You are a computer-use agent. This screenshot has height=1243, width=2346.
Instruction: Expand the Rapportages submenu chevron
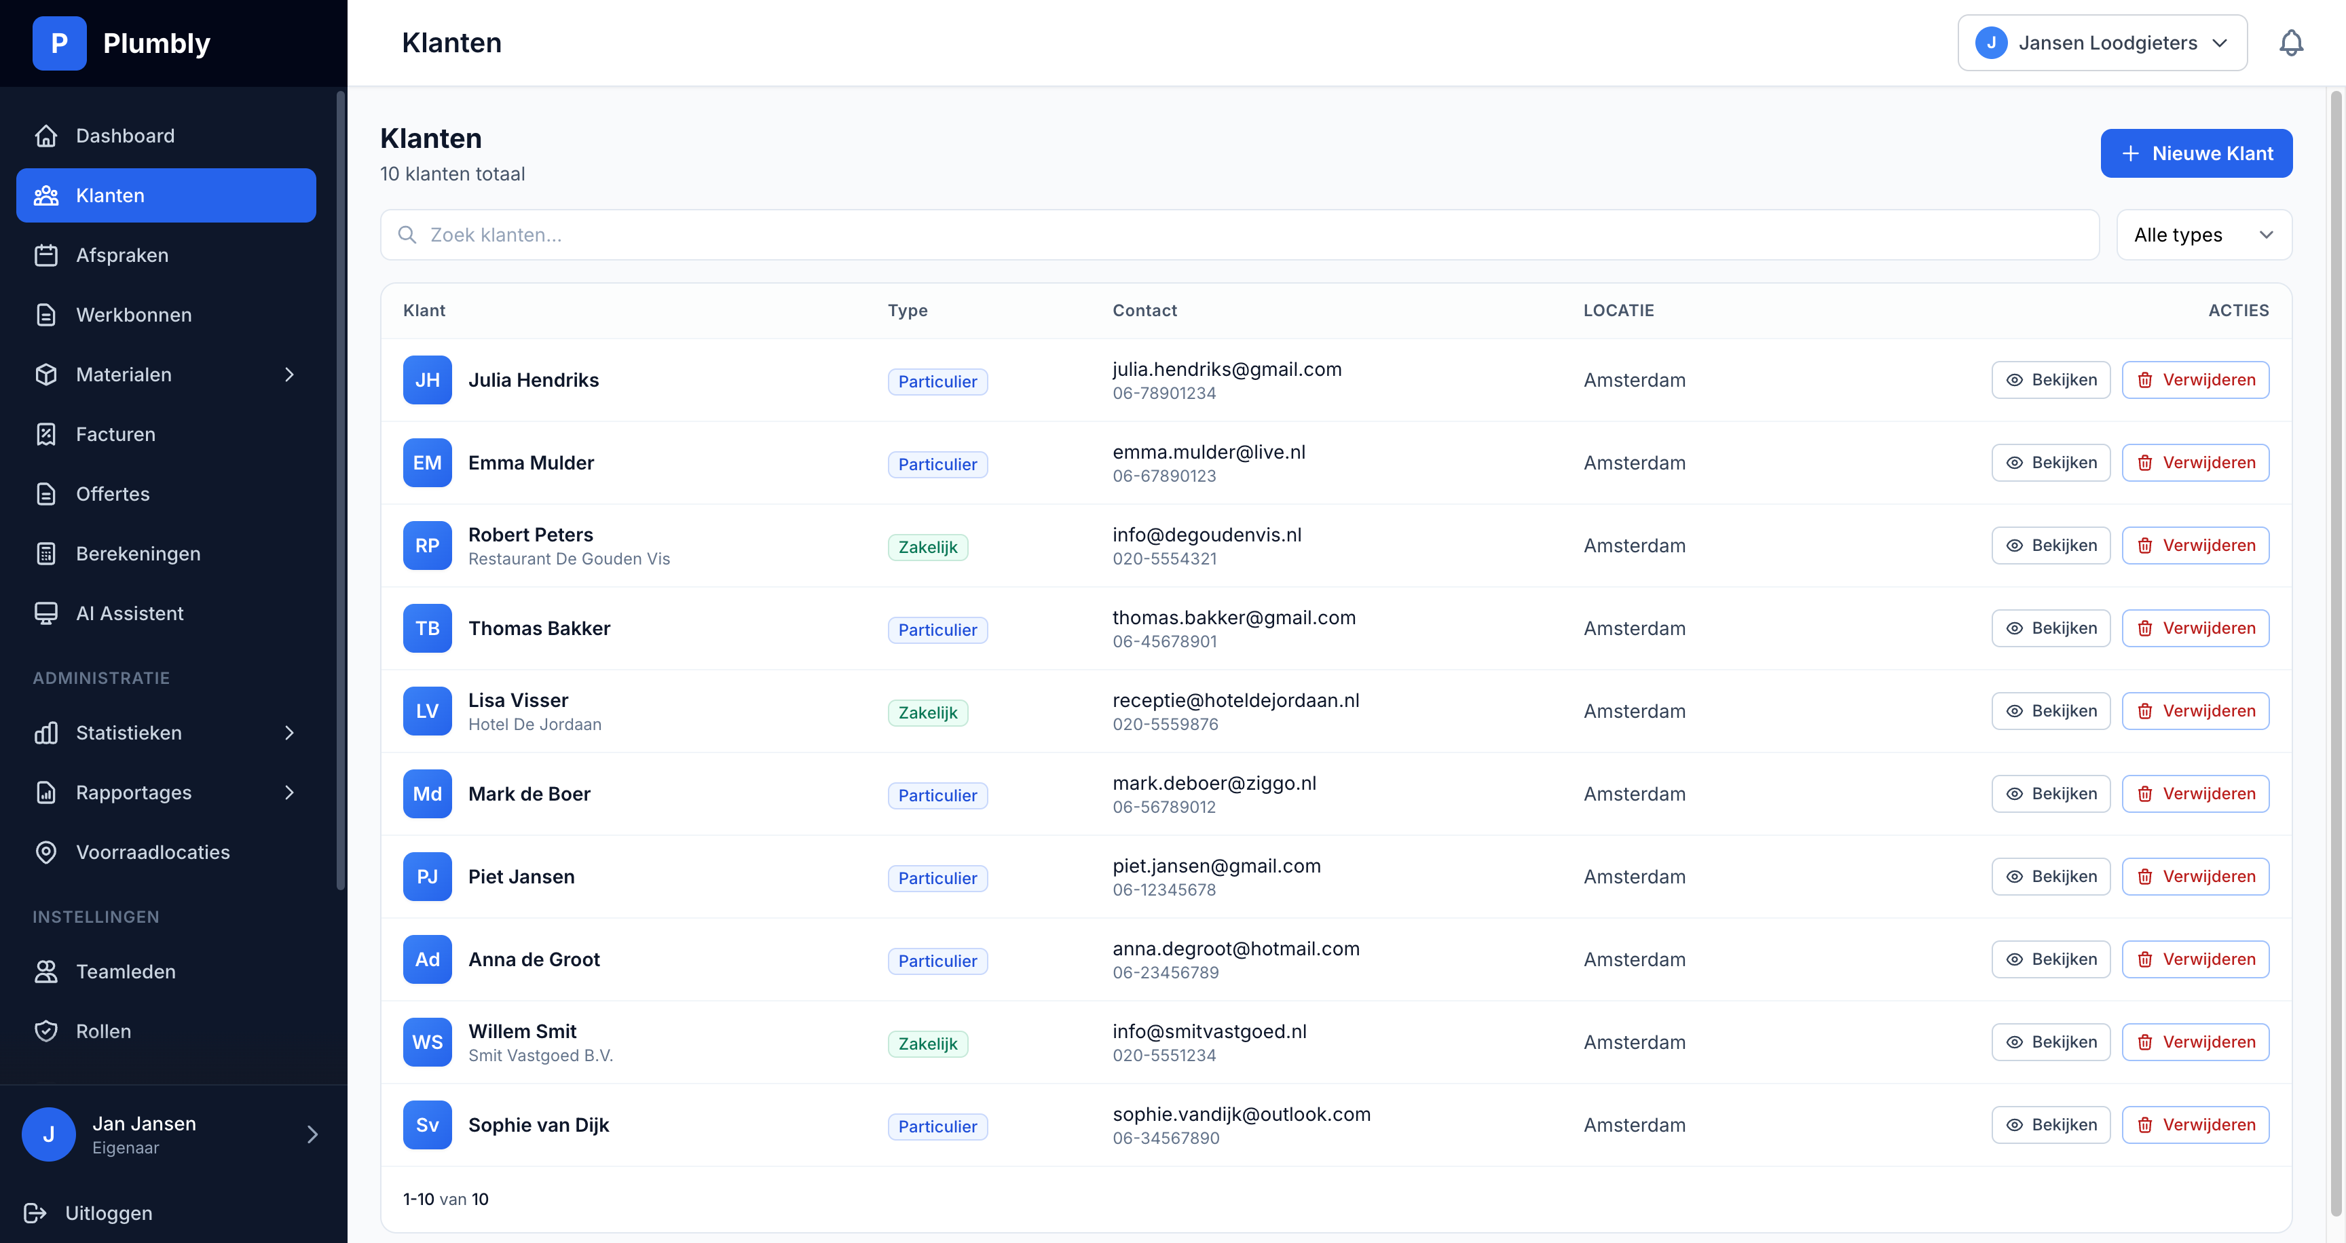pyautogui.click(x=290, y=792)
